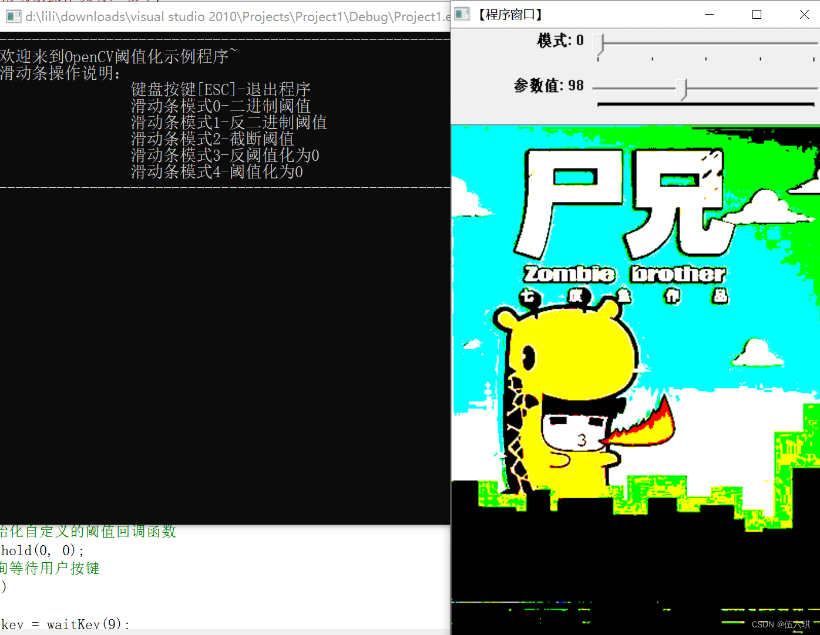Click the line 滑动条模式4-阈值化为0
This screenshot has width=820, height=635.
click(x=217, y=171)
